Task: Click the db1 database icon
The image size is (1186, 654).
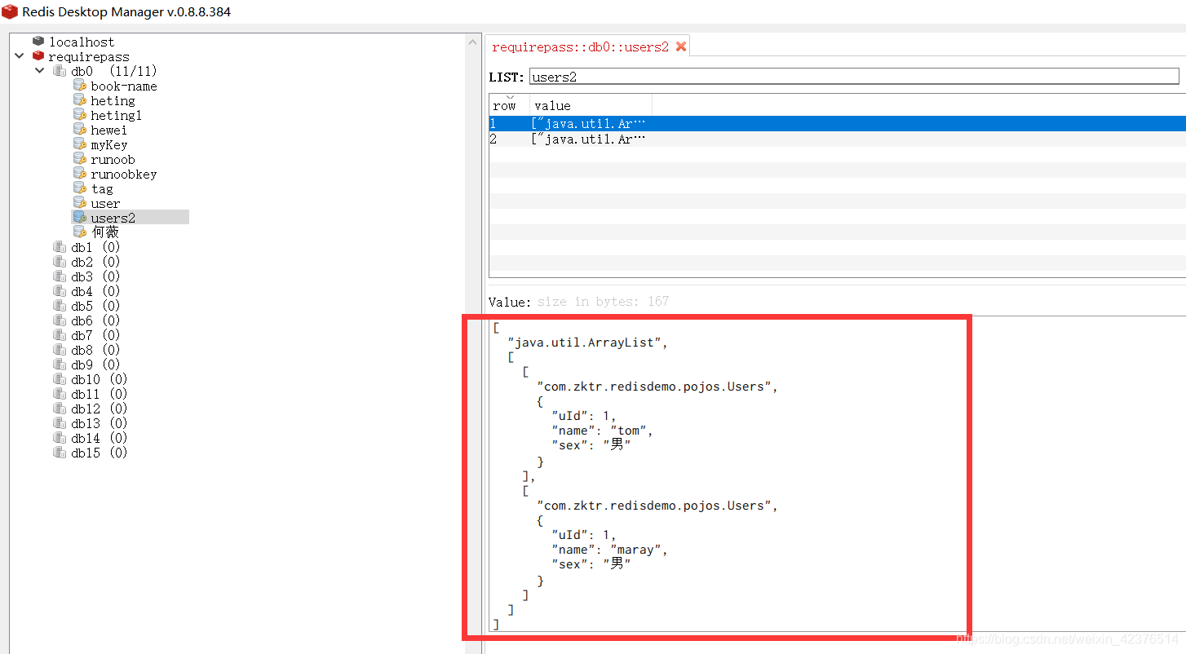Action: pyautogui.click(x=59, y=247)
